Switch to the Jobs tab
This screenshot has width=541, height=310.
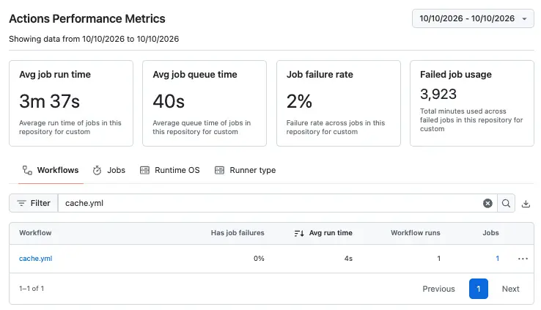tap(109, 170)
